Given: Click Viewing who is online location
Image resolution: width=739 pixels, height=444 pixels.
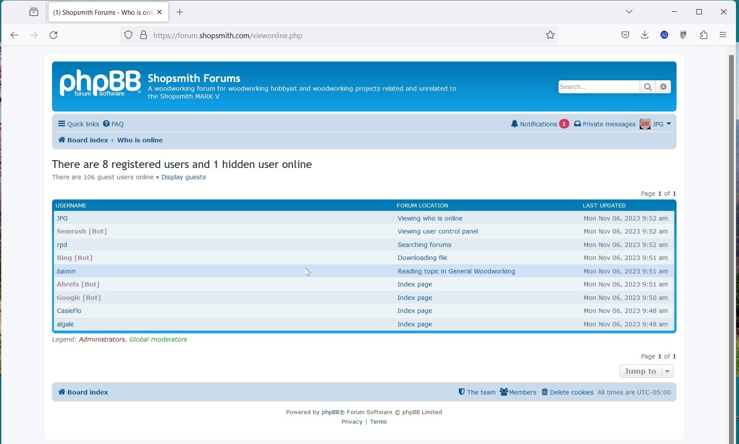Looking at the screenshot, I should click(x=430, y=218).
